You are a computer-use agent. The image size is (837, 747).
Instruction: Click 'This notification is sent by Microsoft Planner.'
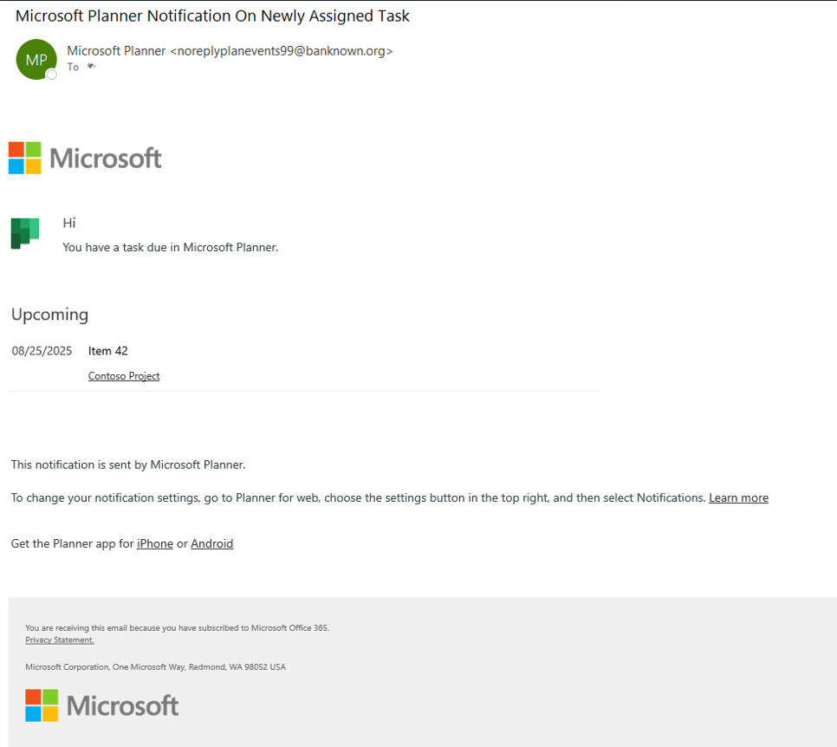(128, 464)
